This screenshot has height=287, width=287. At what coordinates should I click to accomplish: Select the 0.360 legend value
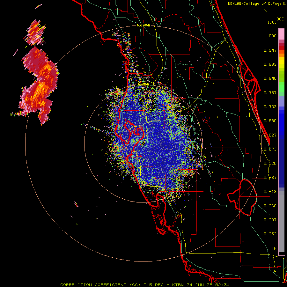(270, 206)
